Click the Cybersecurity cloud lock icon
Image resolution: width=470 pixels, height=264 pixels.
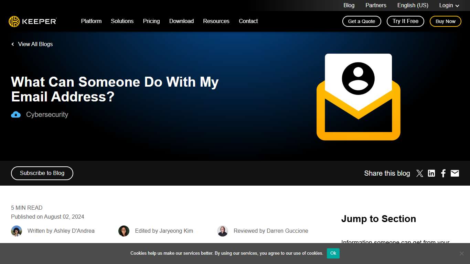tap(16, 115)
